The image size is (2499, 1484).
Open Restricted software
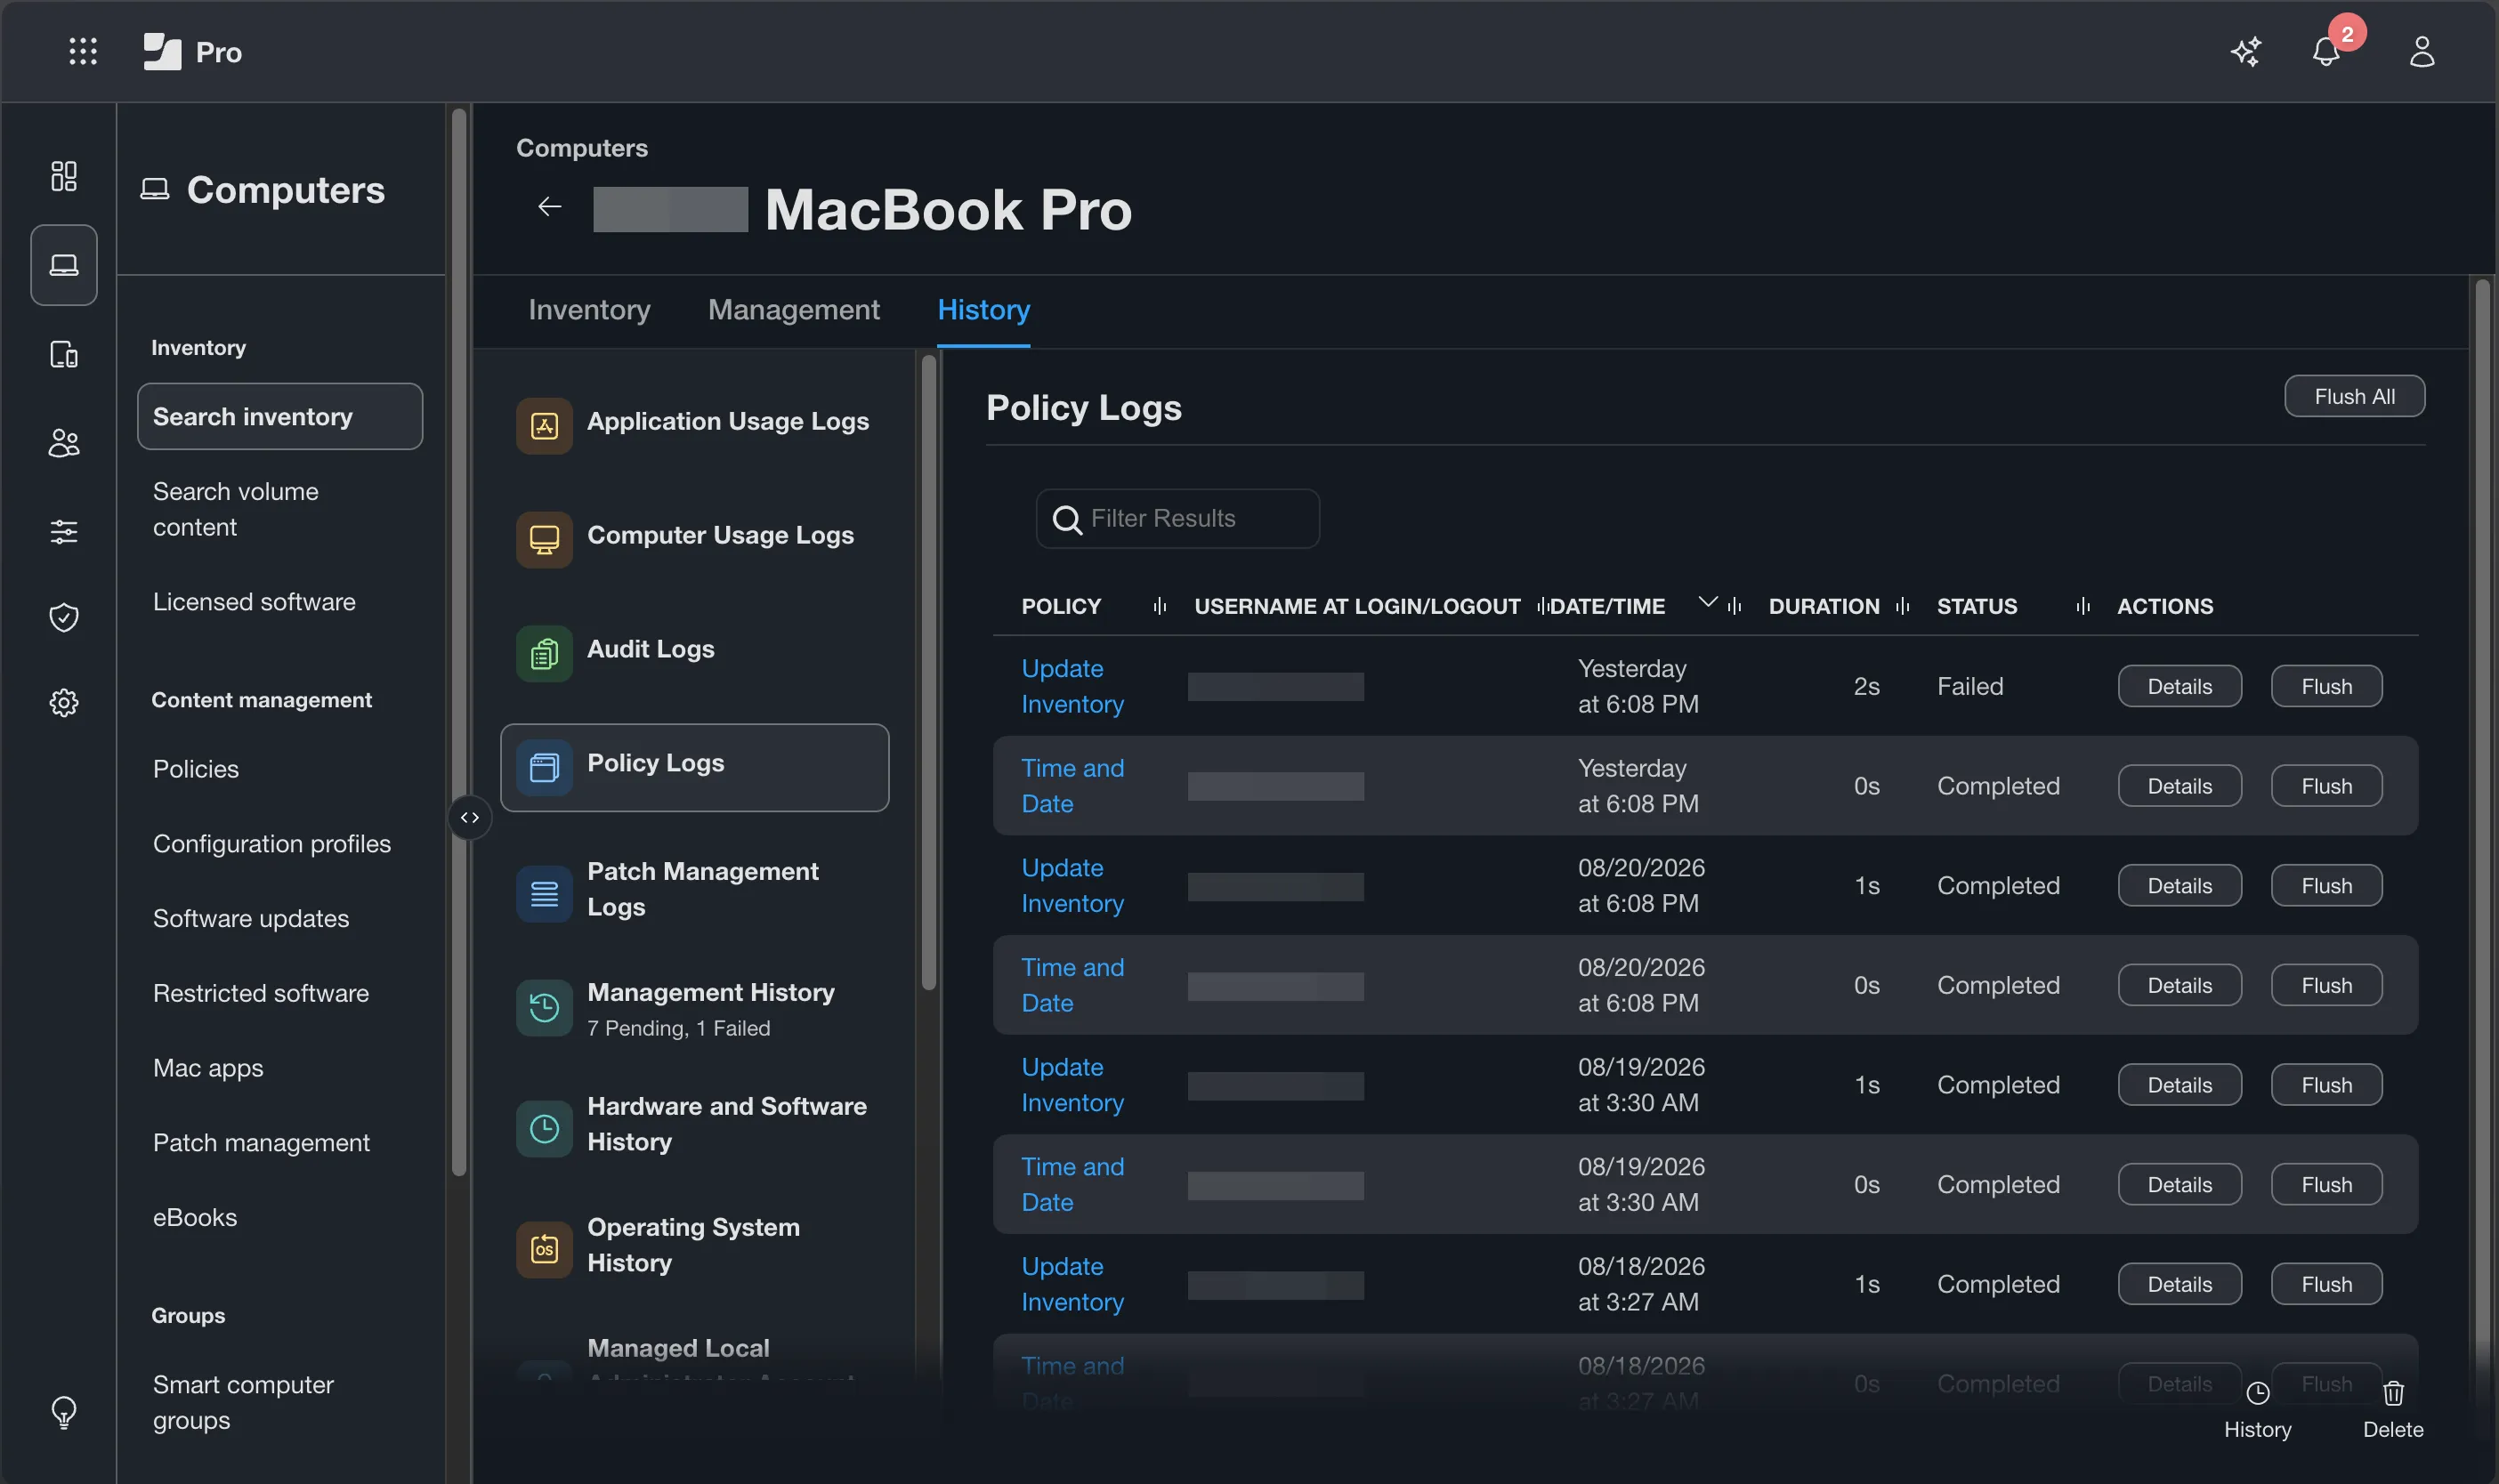click(261, 993)
